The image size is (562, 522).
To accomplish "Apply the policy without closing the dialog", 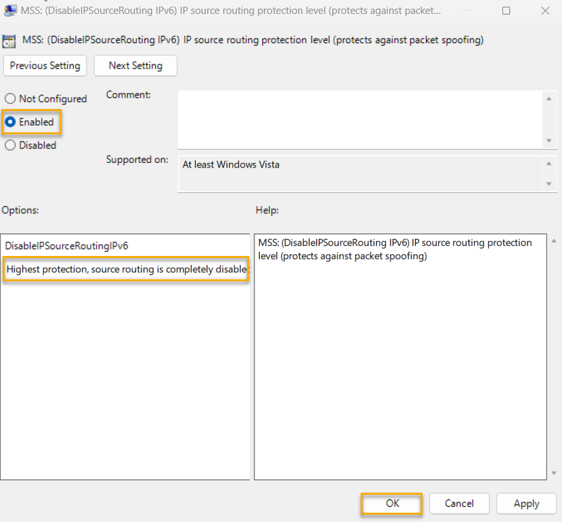I will pos(526,503).
